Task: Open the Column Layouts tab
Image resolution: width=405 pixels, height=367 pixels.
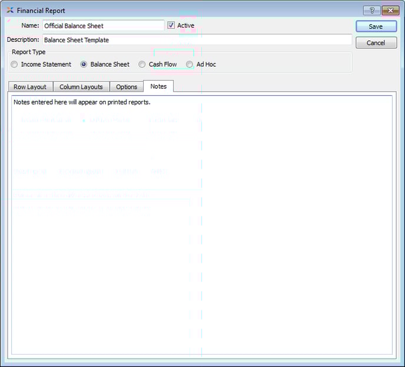Action: [x=81, y=87]
